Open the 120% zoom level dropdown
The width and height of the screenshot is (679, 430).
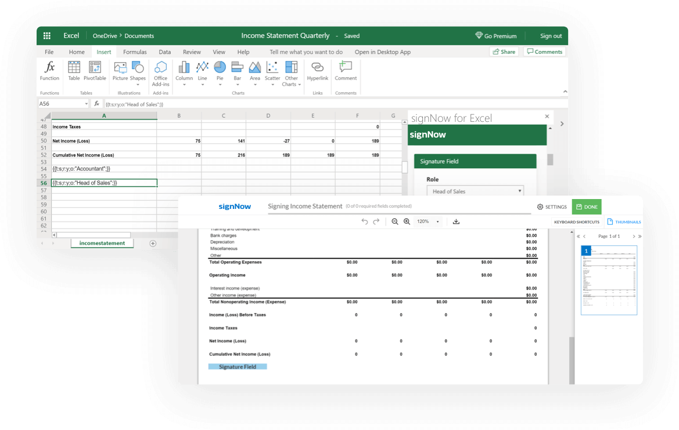tap(428, 222)
